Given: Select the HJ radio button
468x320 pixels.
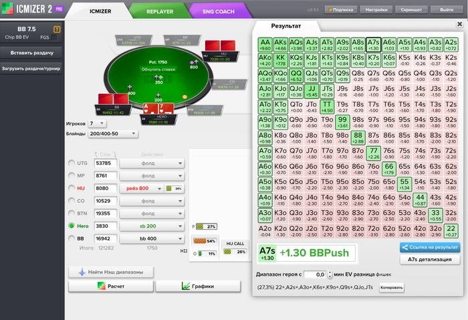Looking at the screenshot, I should point(72,188).
